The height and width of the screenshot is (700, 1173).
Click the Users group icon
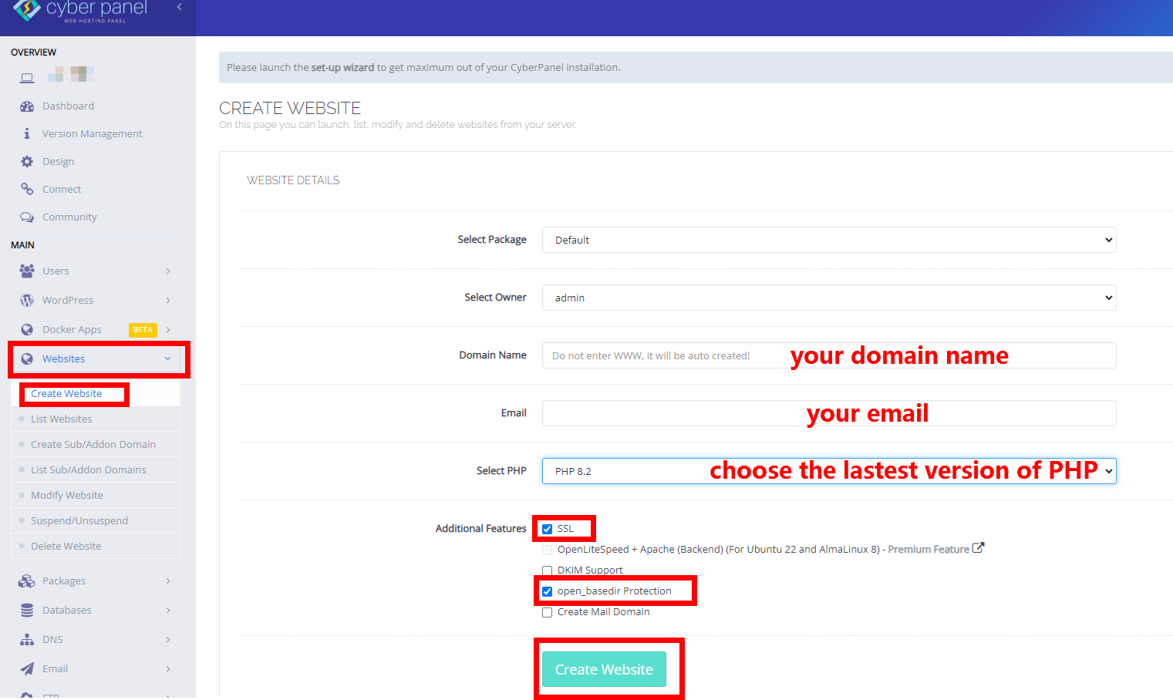(x=27, y=271)
